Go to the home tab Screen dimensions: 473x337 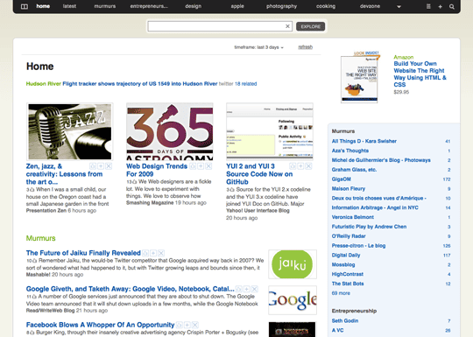[43, 6]
